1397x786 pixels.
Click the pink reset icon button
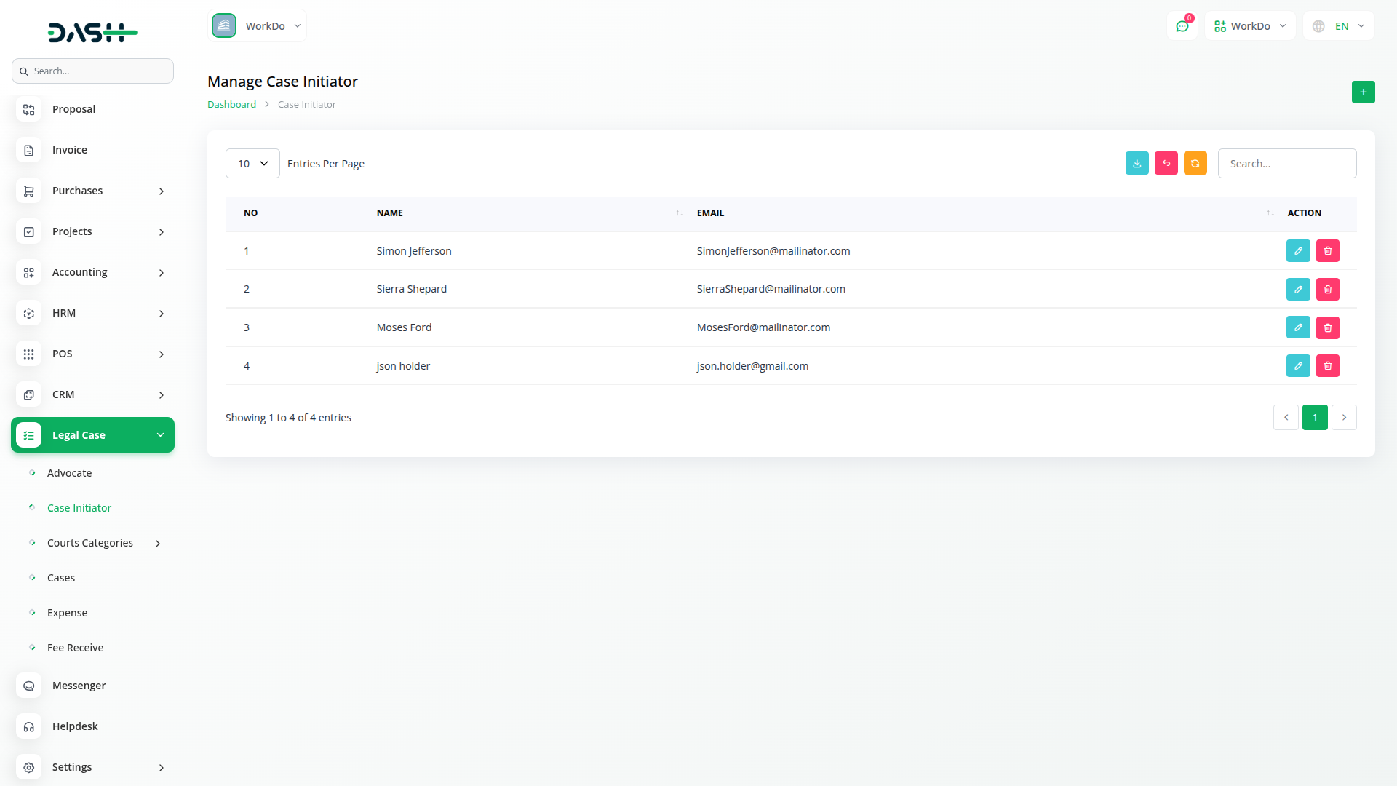coord(1166,163)
